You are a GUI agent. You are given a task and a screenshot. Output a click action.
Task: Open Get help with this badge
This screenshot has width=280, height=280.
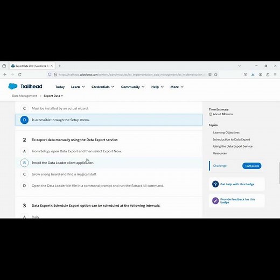tap(237, 184)
